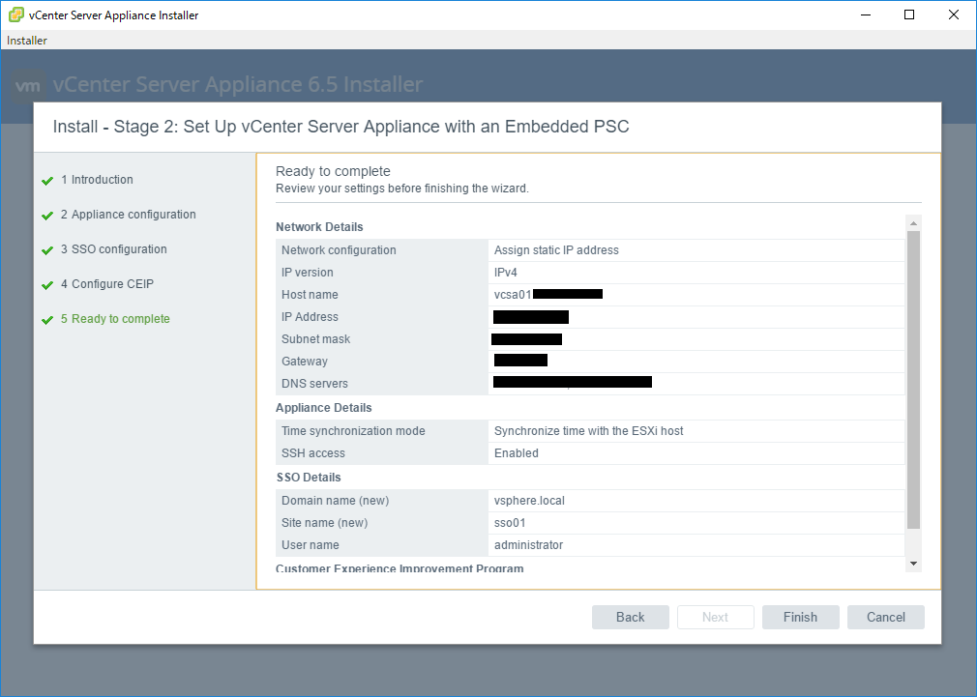Click the 'vCenter Server Appliance 6.5 Installer' header

click(237, 85)
